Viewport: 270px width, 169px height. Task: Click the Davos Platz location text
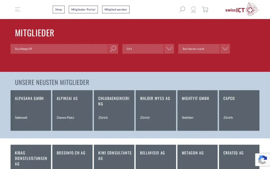[x=65, y=118]
